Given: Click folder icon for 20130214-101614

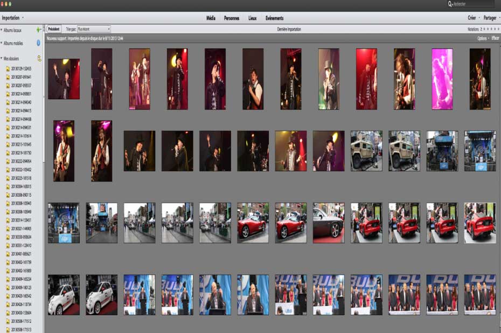Looking at the screenshot, I should [8, 136].
